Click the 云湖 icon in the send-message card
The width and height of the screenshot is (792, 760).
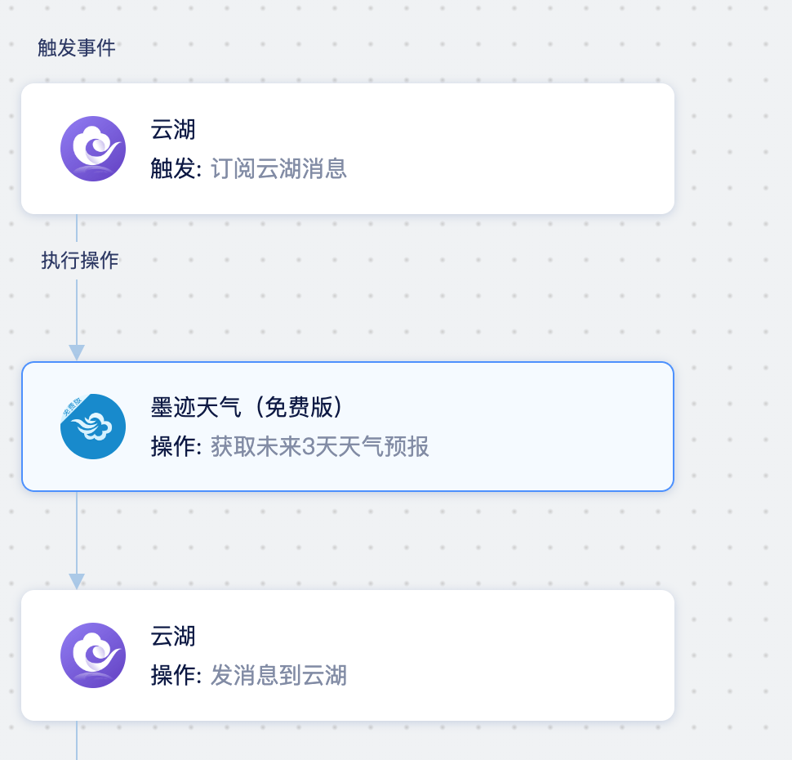tap(93, 655)
